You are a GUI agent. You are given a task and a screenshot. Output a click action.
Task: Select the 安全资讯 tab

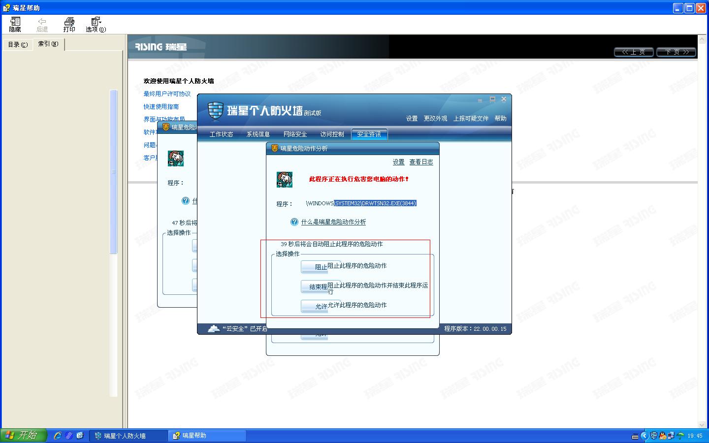369,134
